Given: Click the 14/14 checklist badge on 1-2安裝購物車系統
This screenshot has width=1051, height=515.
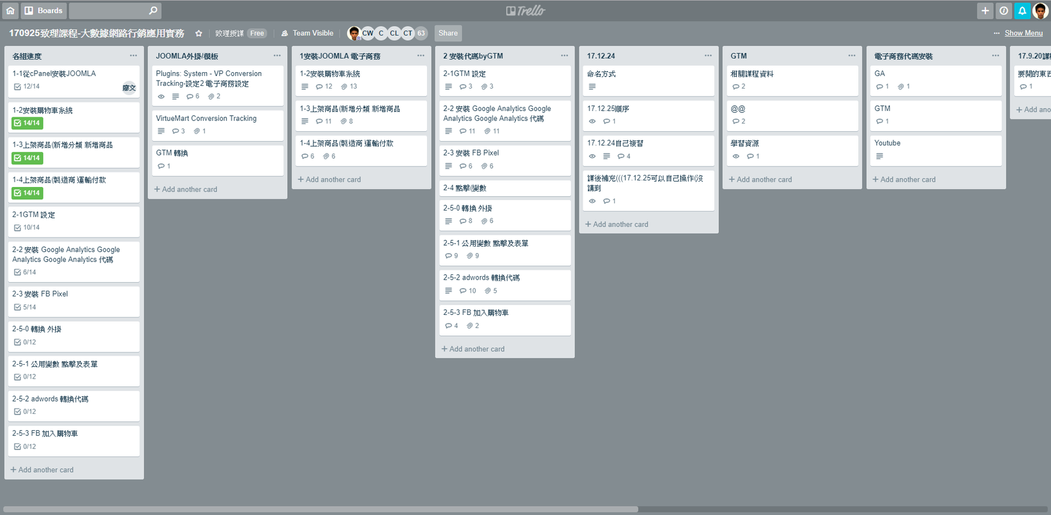Looking at the screenshot, I should (x=27, y=123).
